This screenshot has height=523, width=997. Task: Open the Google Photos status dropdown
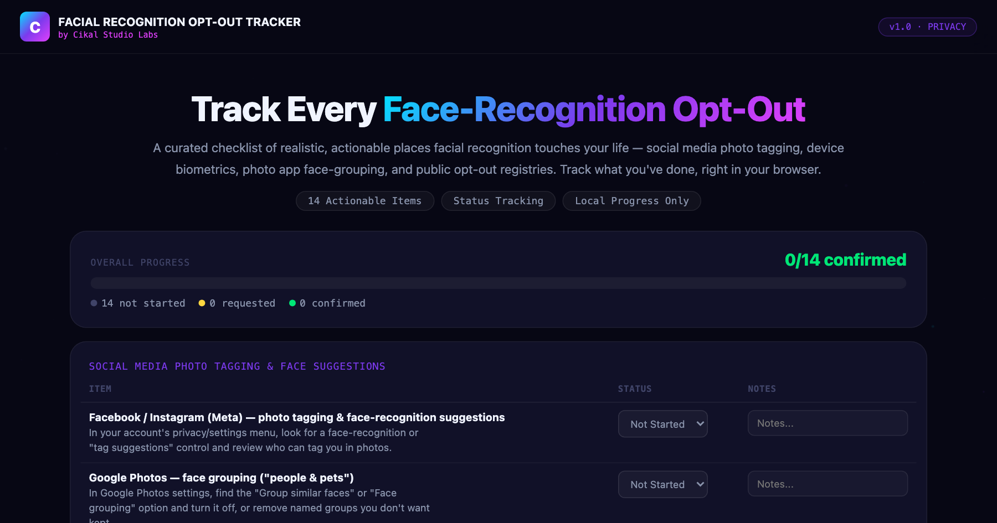(x=662, y=484)
